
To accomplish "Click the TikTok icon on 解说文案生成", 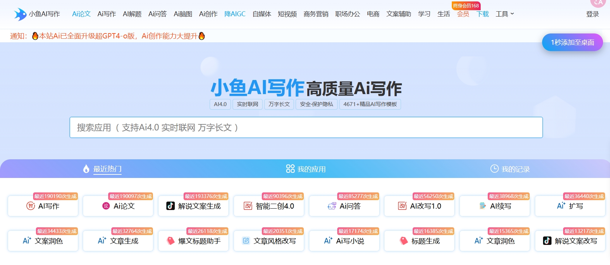I will [171, 206].
